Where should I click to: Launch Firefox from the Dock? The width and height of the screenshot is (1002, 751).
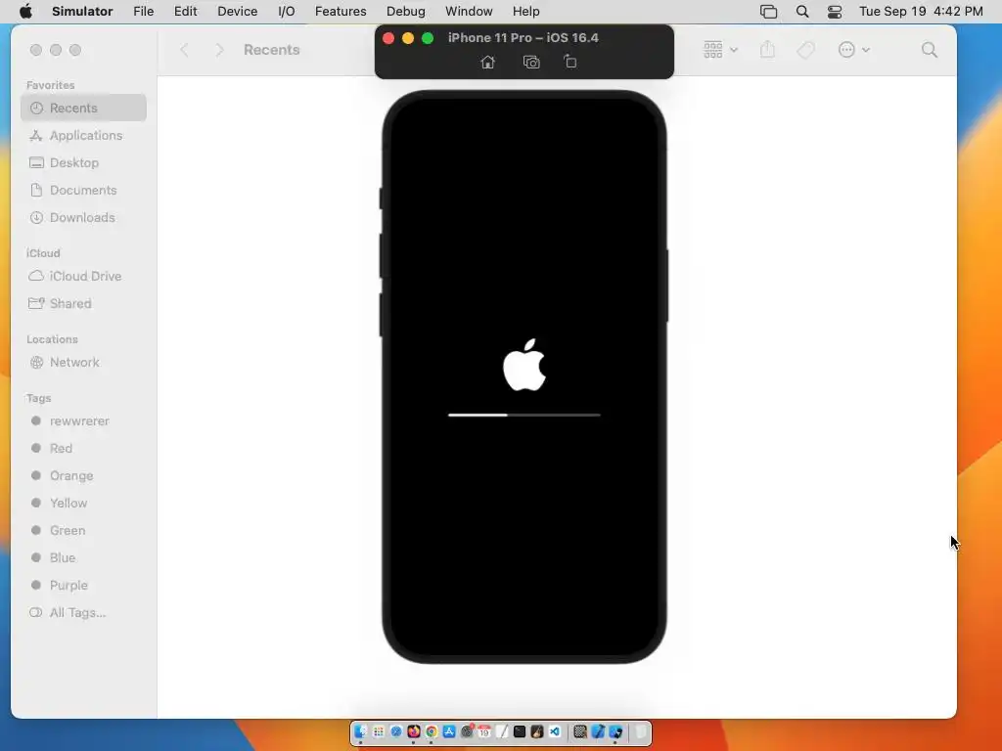point(414,731)
